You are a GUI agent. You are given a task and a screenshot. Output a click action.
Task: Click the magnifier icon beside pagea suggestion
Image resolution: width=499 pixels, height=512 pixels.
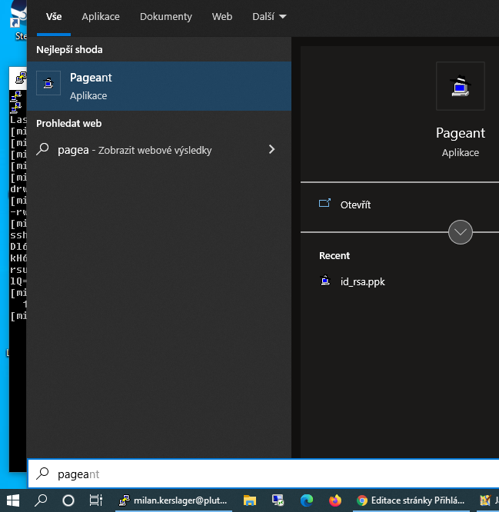[42, 150]
